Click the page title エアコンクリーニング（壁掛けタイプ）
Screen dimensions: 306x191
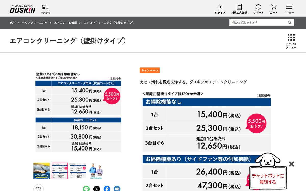(68, 41)
